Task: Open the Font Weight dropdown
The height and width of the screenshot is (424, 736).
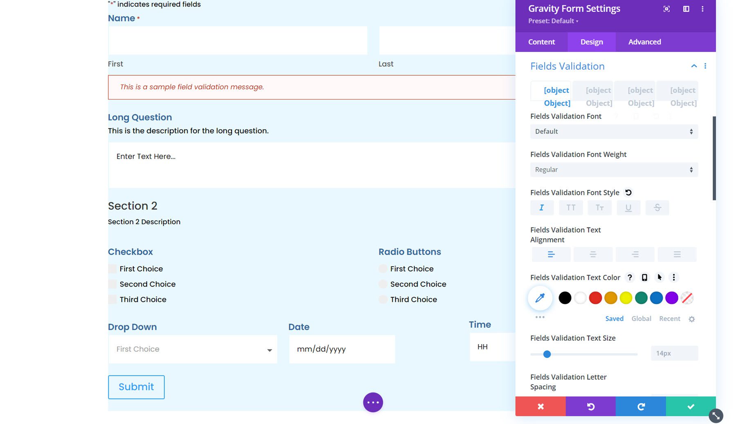Action: click(x=613, y=169)
